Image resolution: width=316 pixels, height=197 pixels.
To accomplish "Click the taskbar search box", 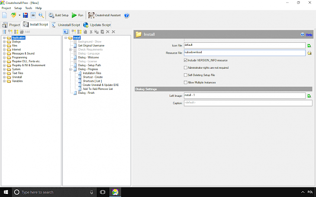I will click(x=54, y=192).
